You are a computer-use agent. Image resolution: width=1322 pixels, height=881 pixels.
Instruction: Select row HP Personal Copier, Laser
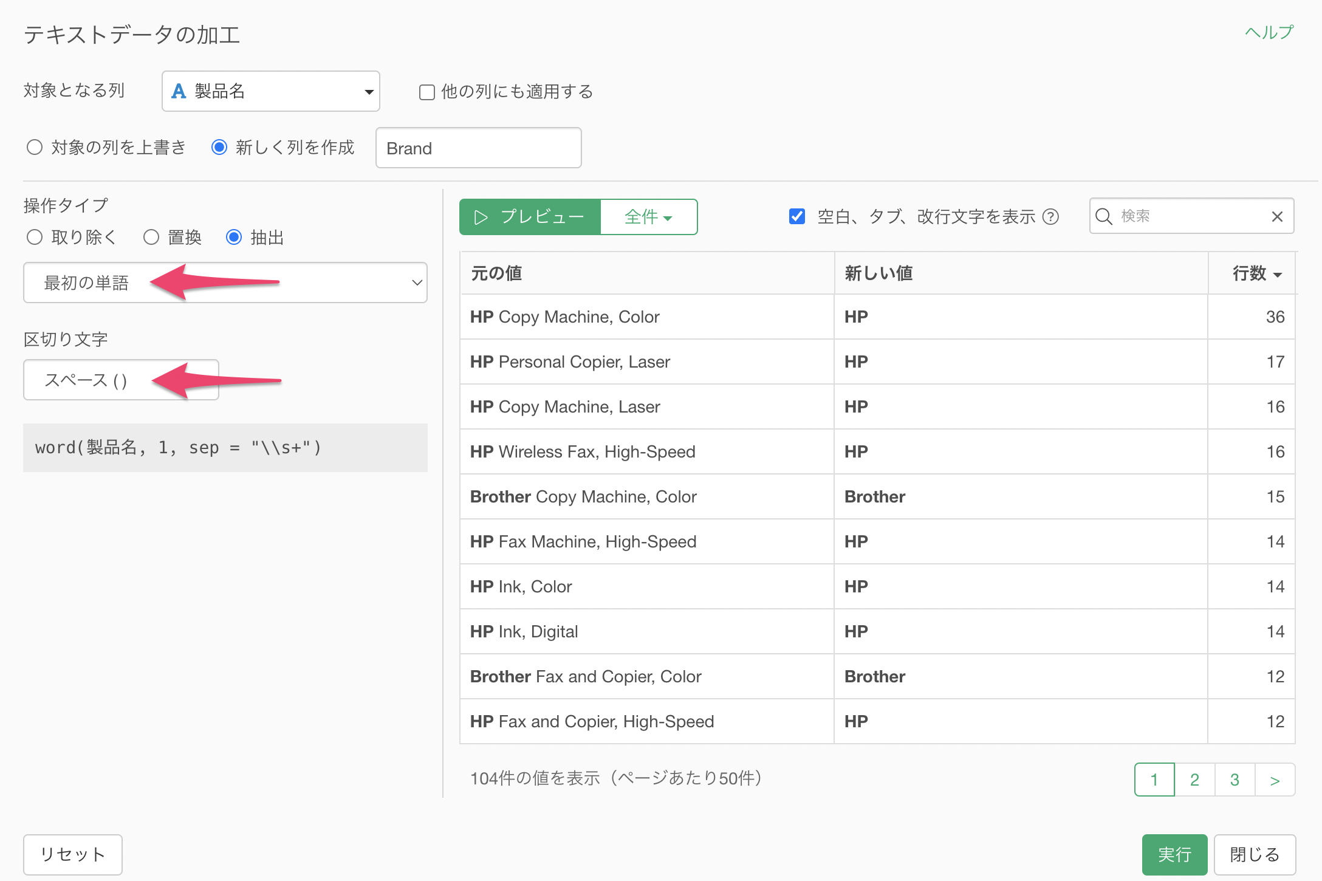point(877,362)
